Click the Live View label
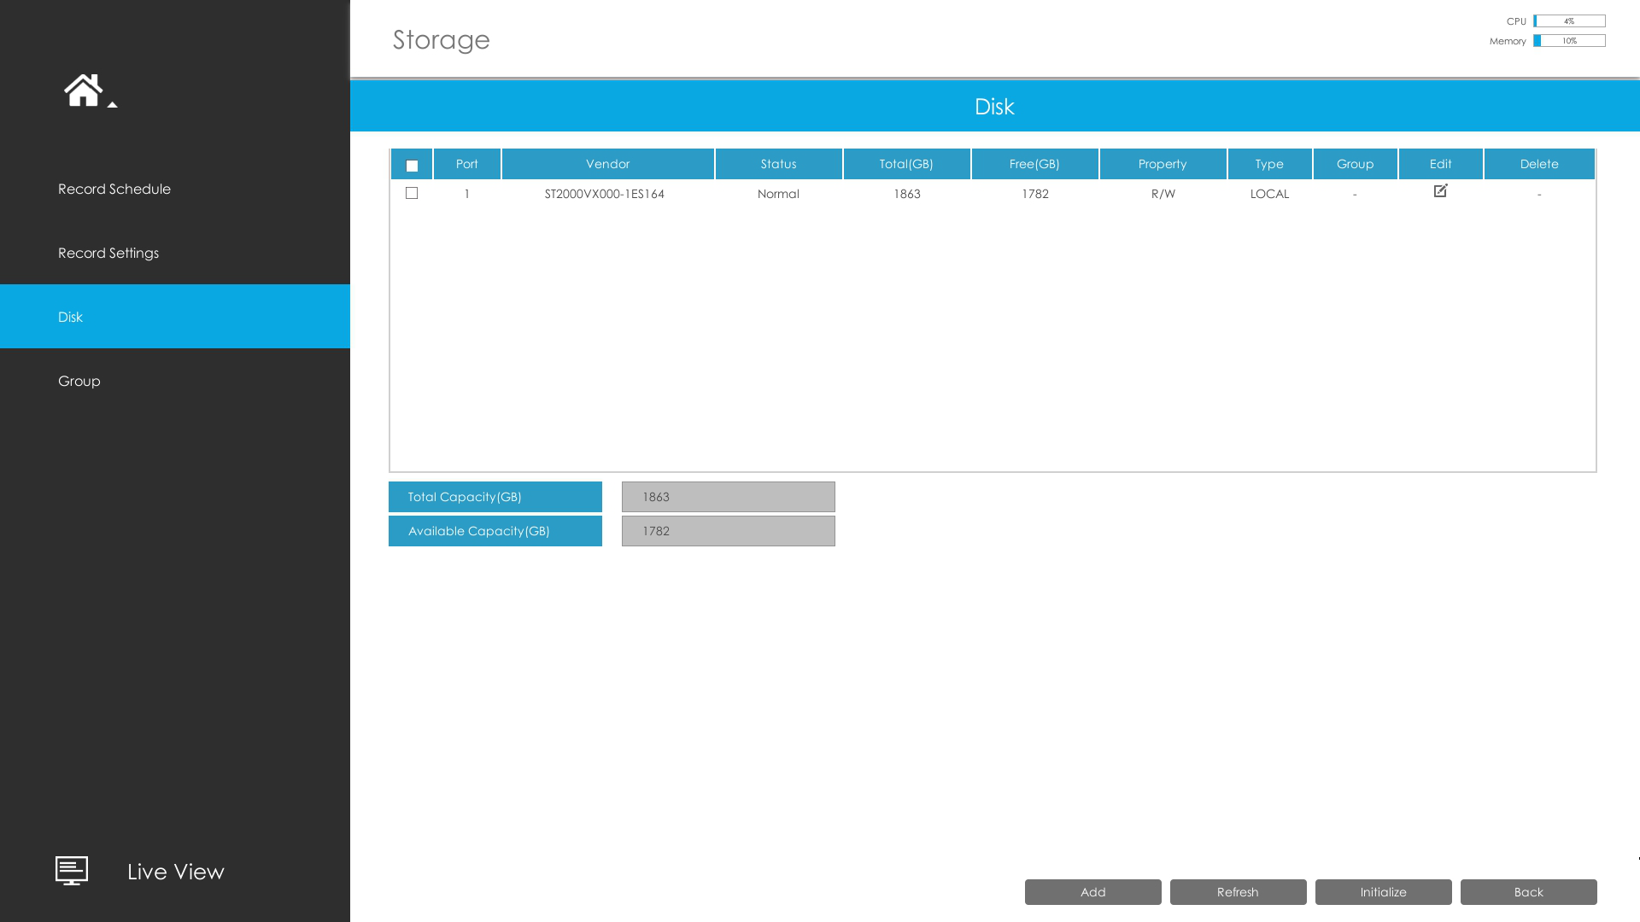 176,872
